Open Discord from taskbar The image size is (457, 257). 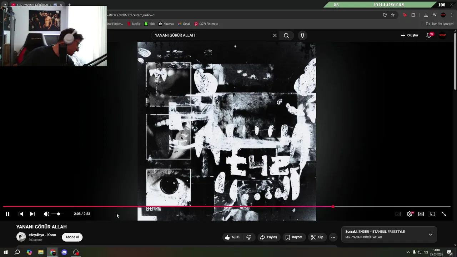[64, 252]
